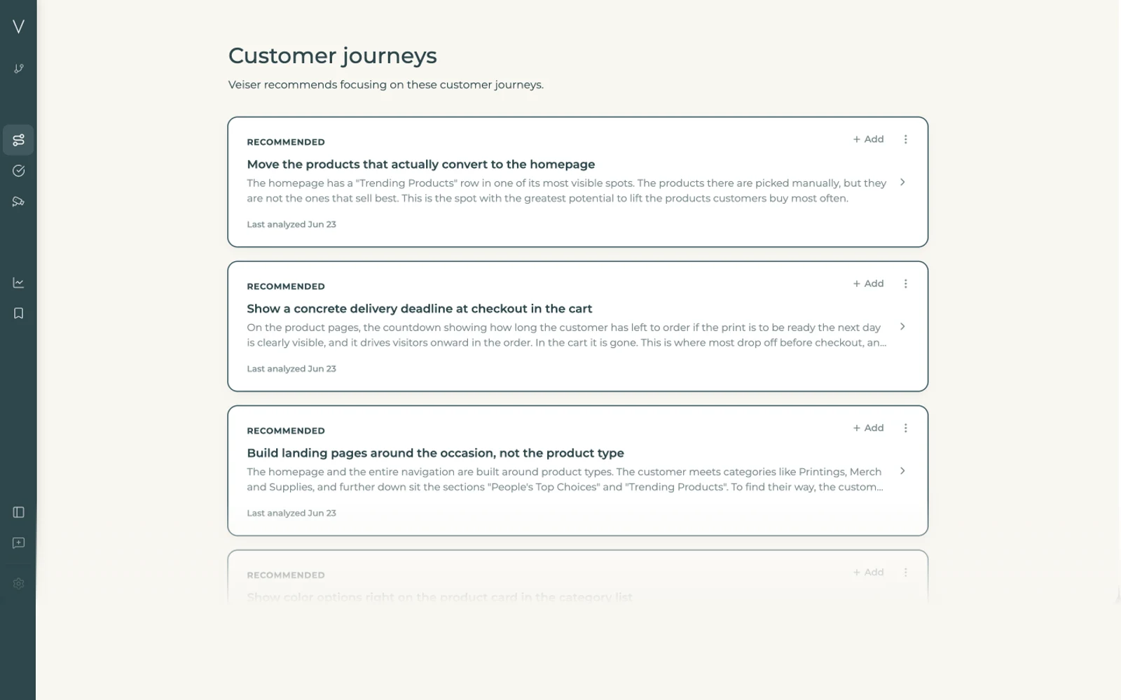This screenshot has width=1121, height=700.
Task: Open the chat bubbles sidebar icon
Action: (18, 202)
